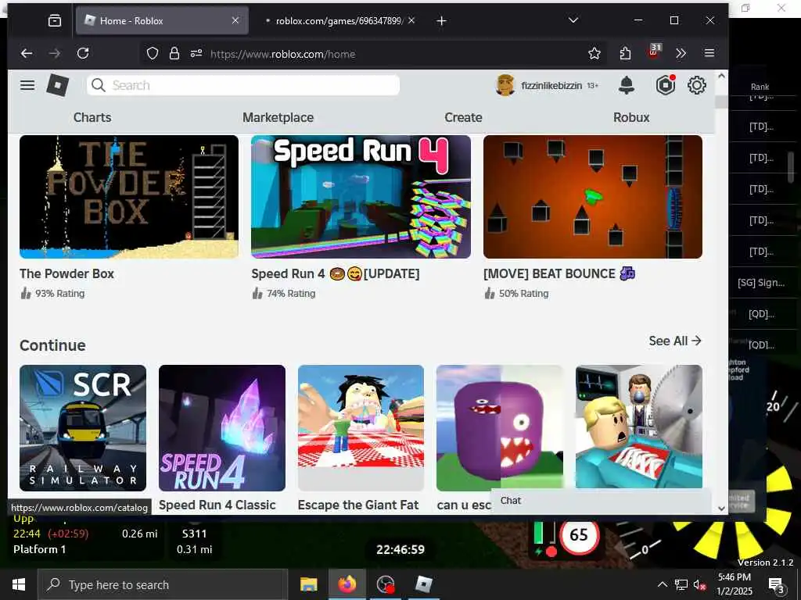Click The Powder Box title link

[67, 274]
